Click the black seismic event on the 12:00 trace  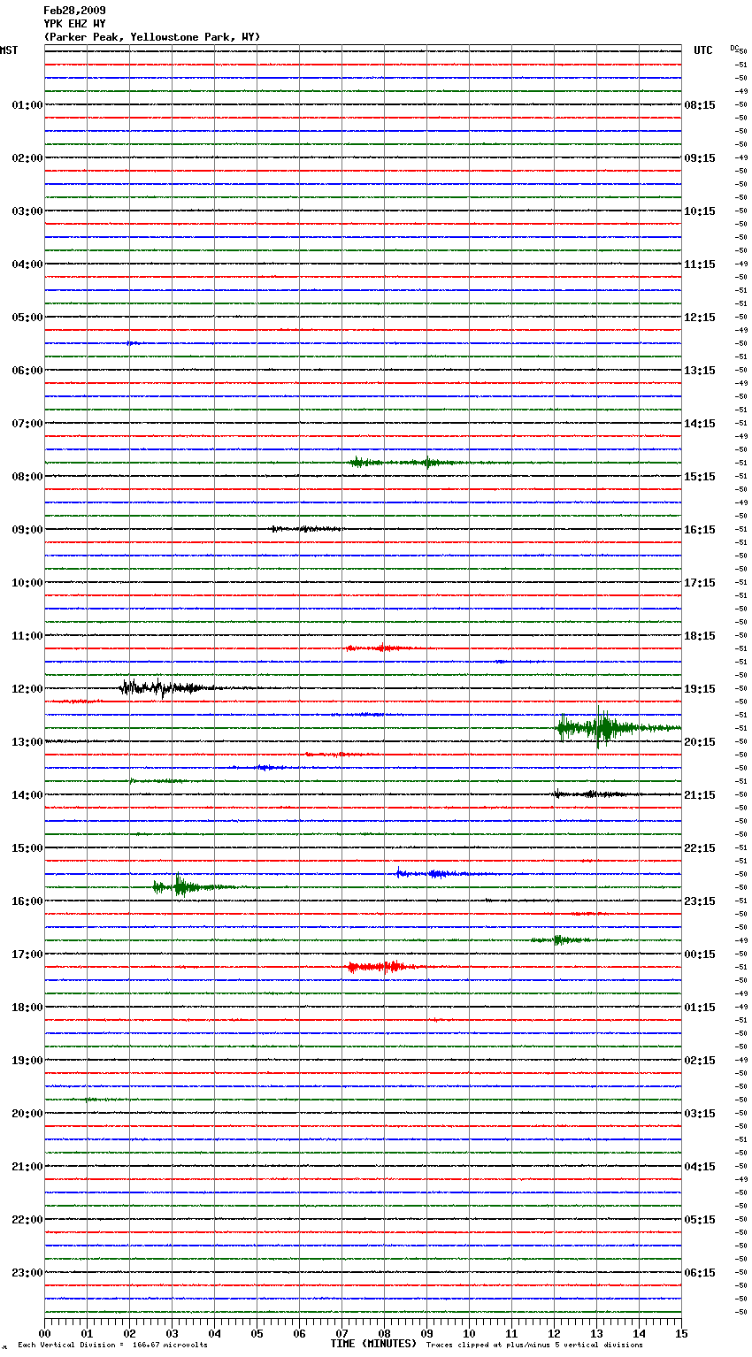click(x=173, y=687)
